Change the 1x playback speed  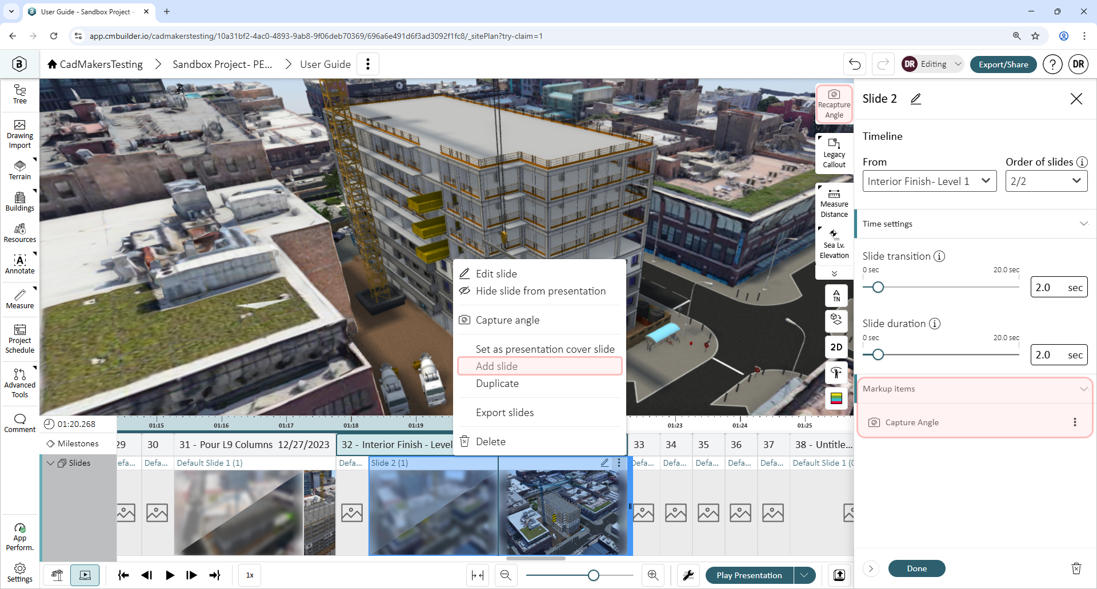pos(250,575)
